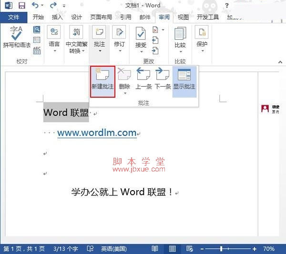The width and height of the screenshot is (286, 254).
Task: Expand the 比较 dropdown arrow
Action: (181, 52)
